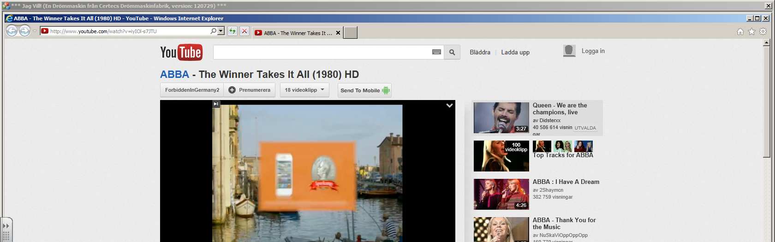Viewport: 775px width, 242px height.
Task: Open Favorites star icon
Action: click(x=751, y=32)
